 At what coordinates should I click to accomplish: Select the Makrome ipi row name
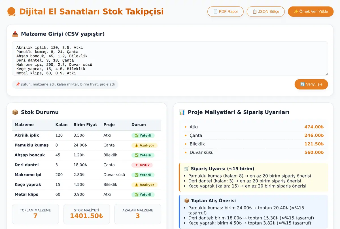coord(28,175)
